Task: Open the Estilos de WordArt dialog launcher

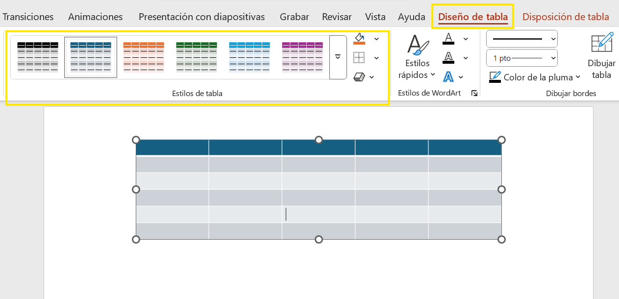Action: pos(474,93)
